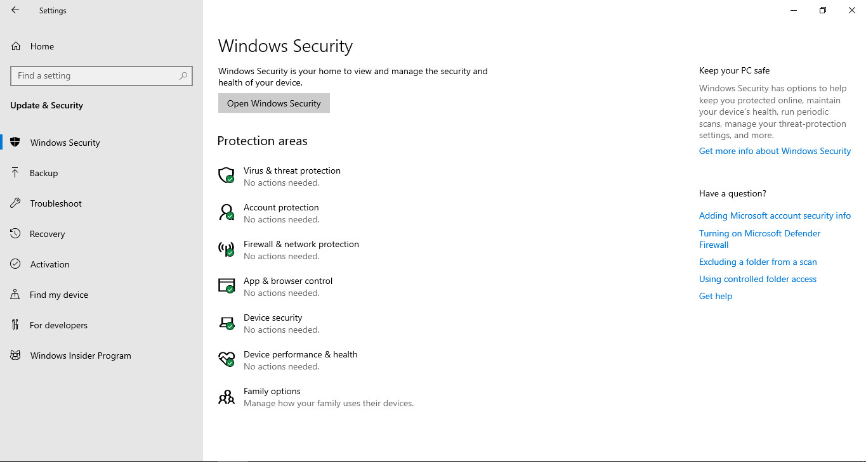Image resolution: width=866 pixels, height=462 pixels.
Task: Go to the Recovery section
Action: 48,234
